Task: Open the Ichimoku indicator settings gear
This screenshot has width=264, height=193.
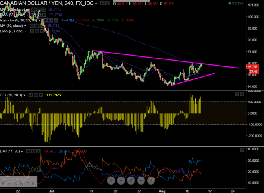Action: point(51,20)
